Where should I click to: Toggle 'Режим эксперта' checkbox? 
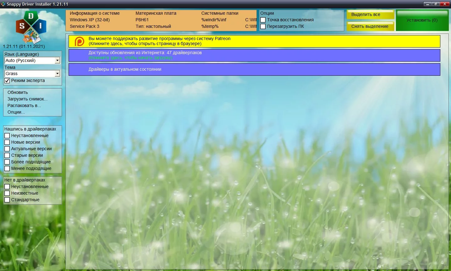7,81
